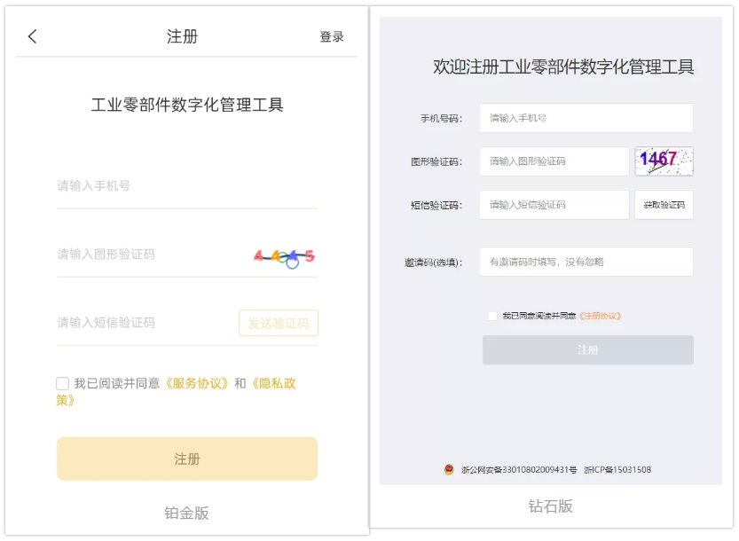Refresh the colorful 4445 captcha image
739x541 pixels.
[x=284, y=256]
